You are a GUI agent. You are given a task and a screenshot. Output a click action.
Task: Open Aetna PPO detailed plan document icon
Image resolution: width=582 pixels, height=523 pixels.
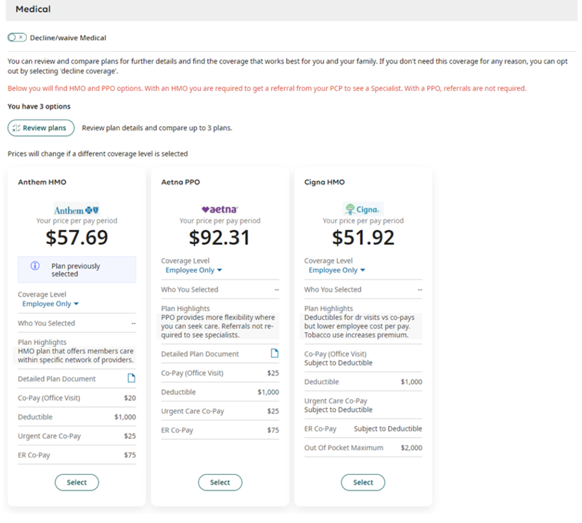tap(274, 353)
